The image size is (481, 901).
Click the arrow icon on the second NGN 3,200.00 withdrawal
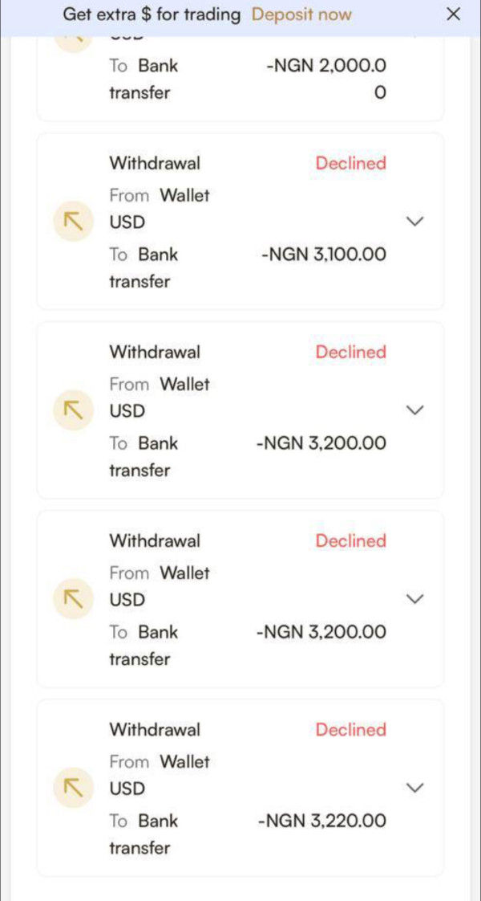click(74, 598)
